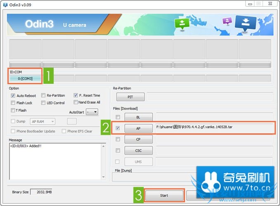280x206 pixels.
Task: Click the CP file button
Action: (139, 139)
